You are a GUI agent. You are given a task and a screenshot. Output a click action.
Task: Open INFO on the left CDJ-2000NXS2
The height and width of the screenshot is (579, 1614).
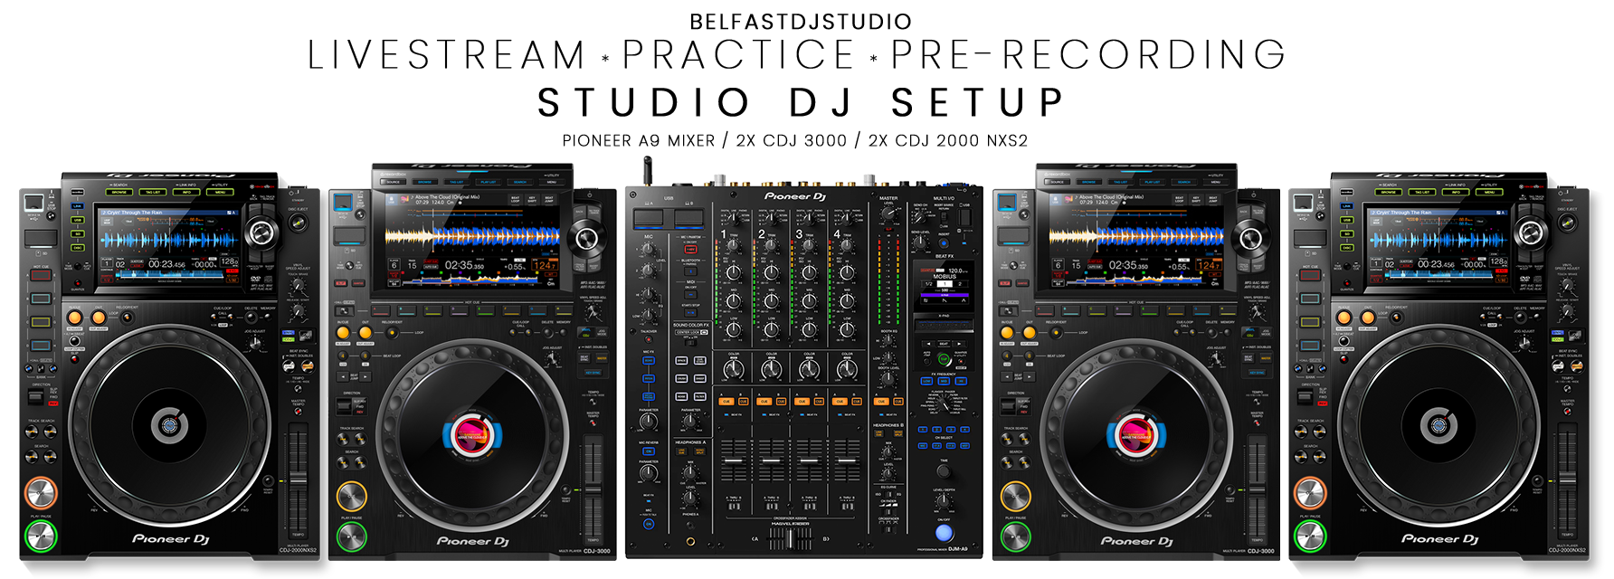(185, 192)
